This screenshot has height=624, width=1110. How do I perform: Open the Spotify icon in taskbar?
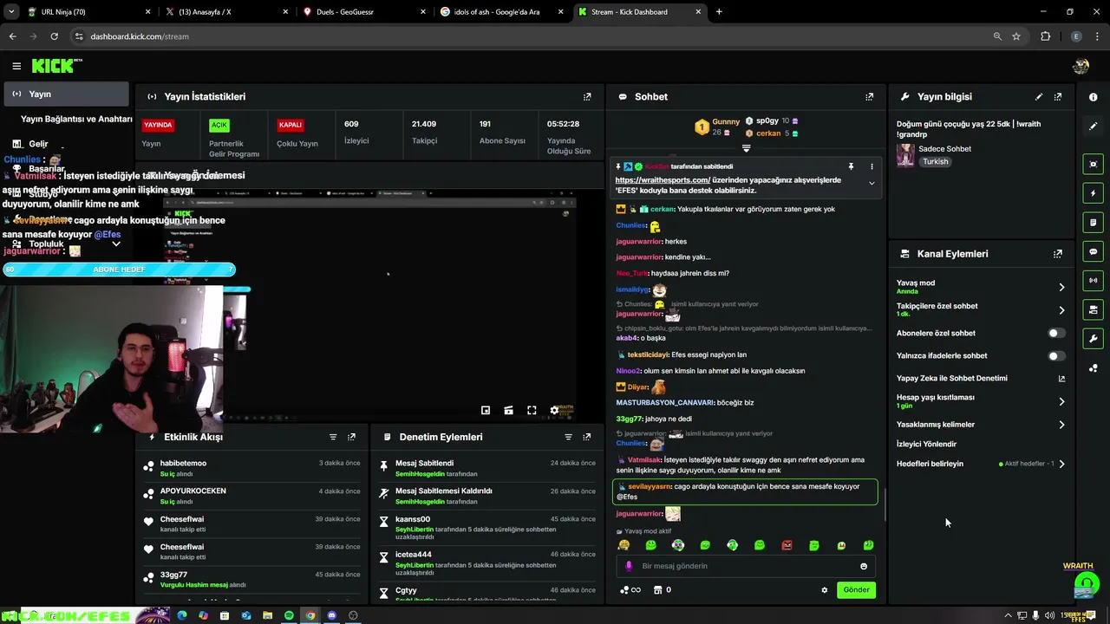coord(289,615)
